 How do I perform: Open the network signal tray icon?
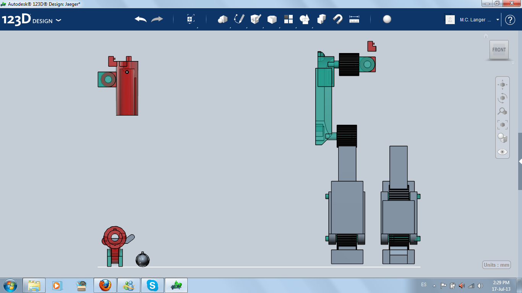[x=471, y=285]
